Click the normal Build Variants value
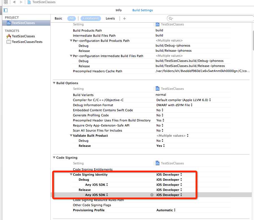This screenshot has width=254, height=220. tap(161, 95)
